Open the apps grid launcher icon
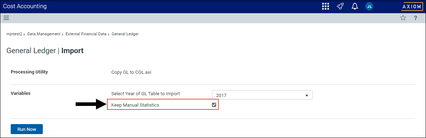Image resolution: width=426 pixels, height=138 pixels. (325, 6)
